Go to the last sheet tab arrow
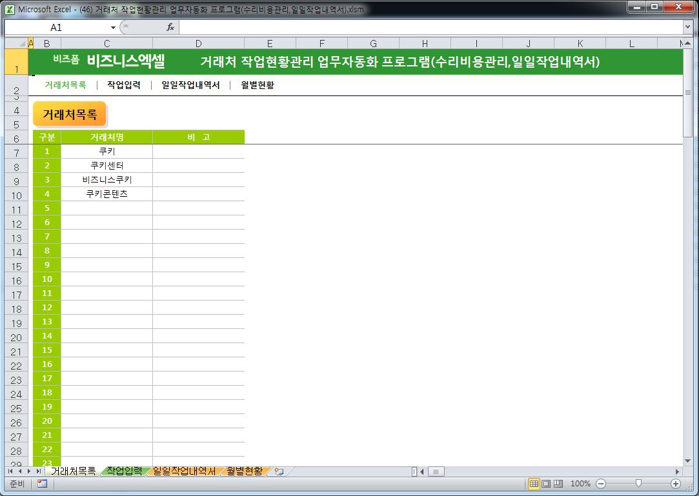Screen dimensions: 699x496 point(38,471)
